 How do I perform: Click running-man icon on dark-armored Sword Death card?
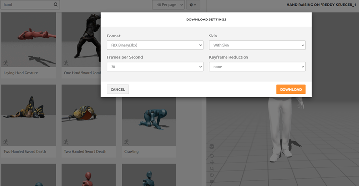pos(5,142)
